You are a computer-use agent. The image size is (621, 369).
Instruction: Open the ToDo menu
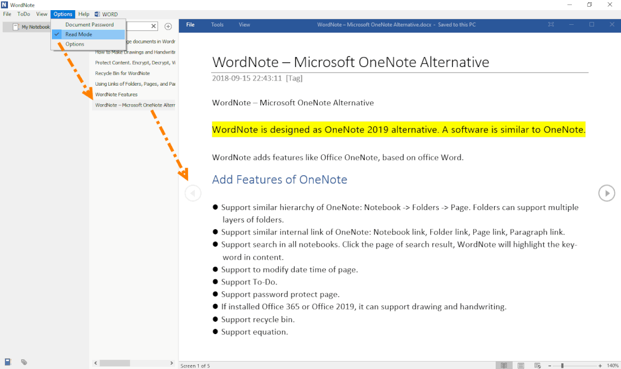pyautogui.click(x=23, y=14)
